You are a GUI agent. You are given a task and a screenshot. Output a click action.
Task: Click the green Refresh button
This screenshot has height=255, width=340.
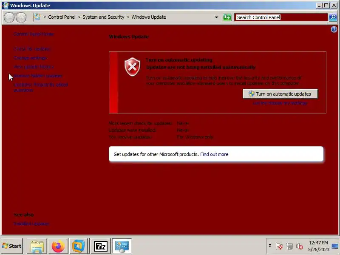[x=227, y=17]
